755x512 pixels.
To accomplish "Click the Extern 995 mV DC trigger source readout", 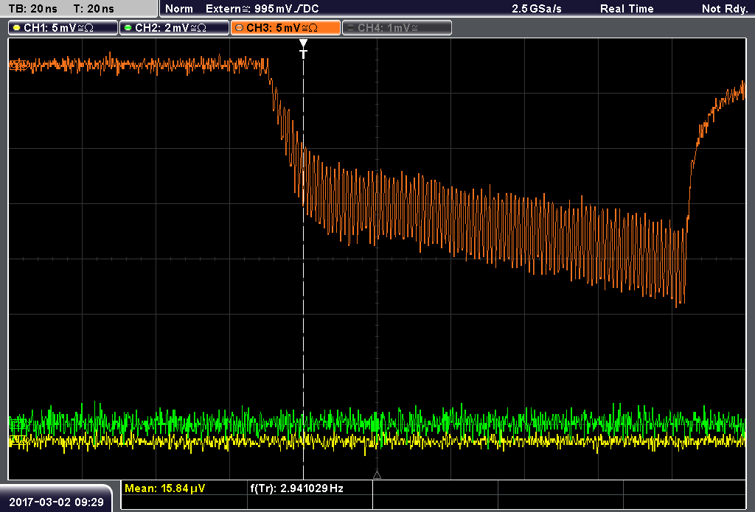I will pyautogui.click(x=262, y=9).
